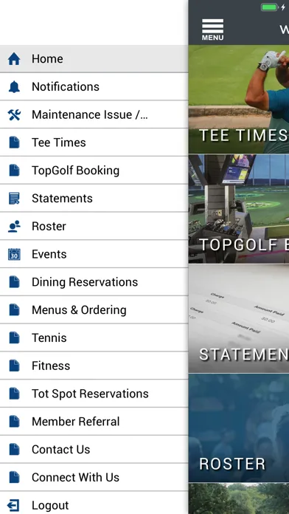Tap the Tot Spot Reservations page icon
289x514 pixels.
(14, 394)
